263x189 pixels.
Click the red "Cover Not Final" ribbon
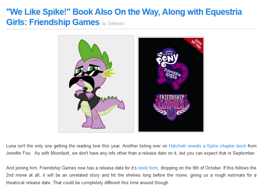coord(194,44)
